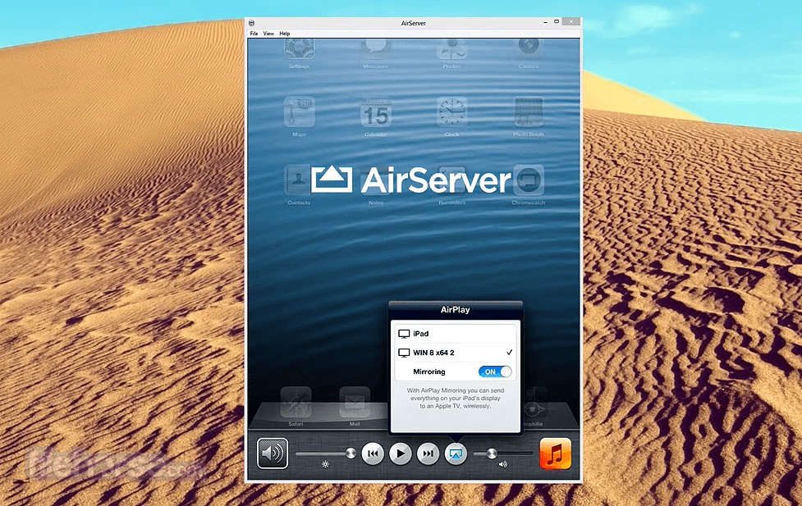
Task: Click the volume slider knob
Action: tap(492, 453)
